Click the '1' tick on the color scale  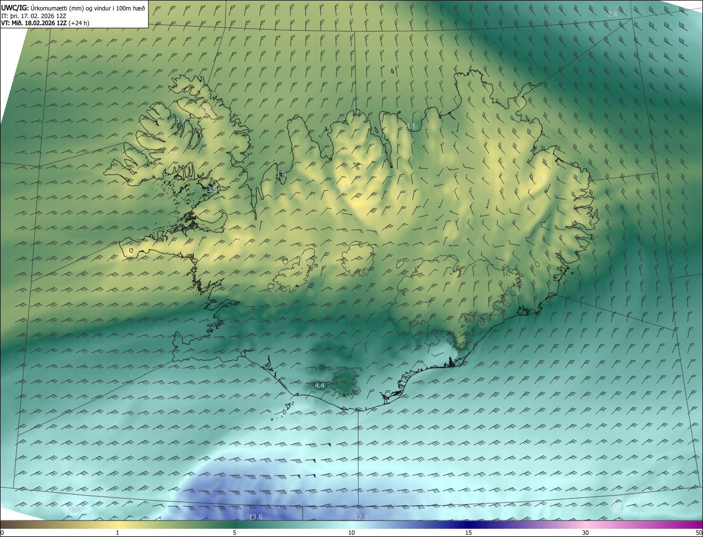point(118,533)
